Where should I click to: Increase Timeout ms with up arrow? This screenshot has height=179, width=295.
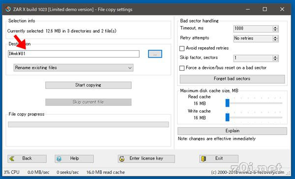point(275,27)
